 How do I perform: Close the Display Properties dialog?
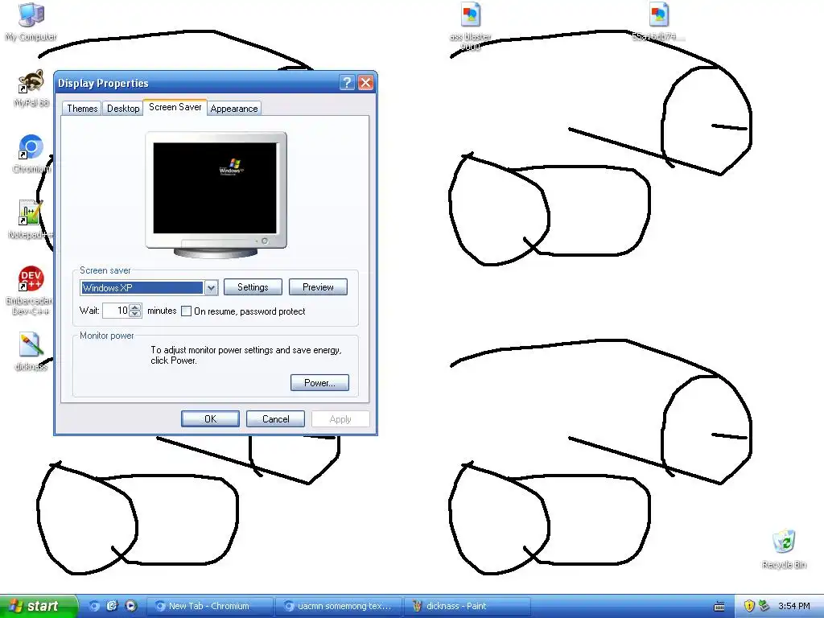[x=366, y=83]
